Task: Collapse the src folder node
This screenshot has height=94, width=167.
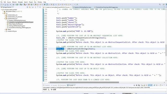Action: [x=3, y=13]
